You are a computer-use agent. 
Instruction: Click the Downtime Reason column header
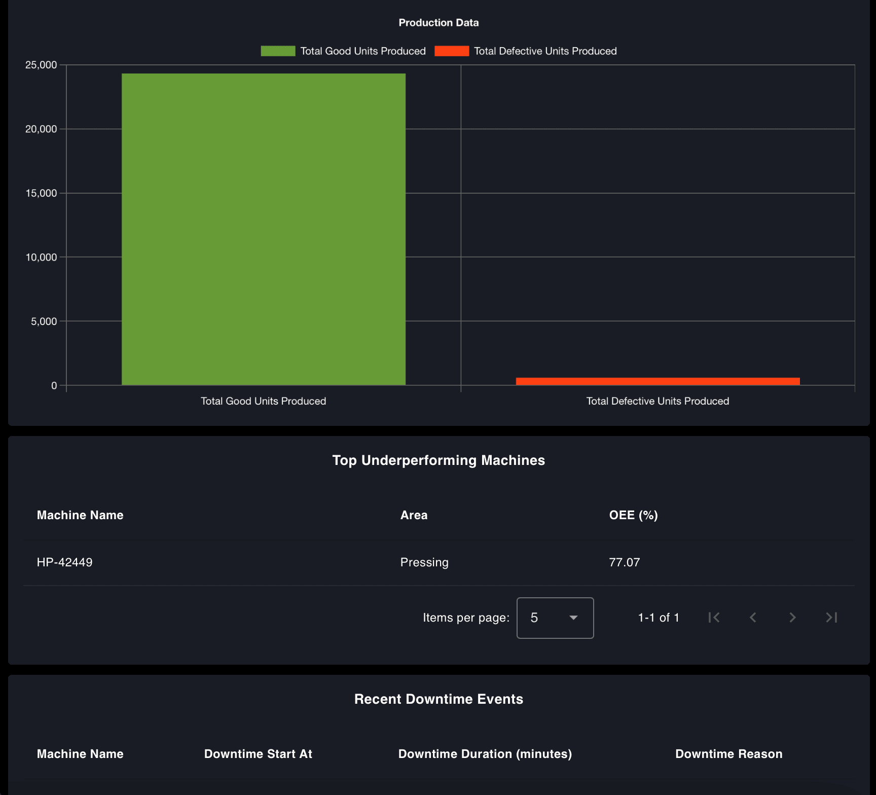tap(728, 754)
